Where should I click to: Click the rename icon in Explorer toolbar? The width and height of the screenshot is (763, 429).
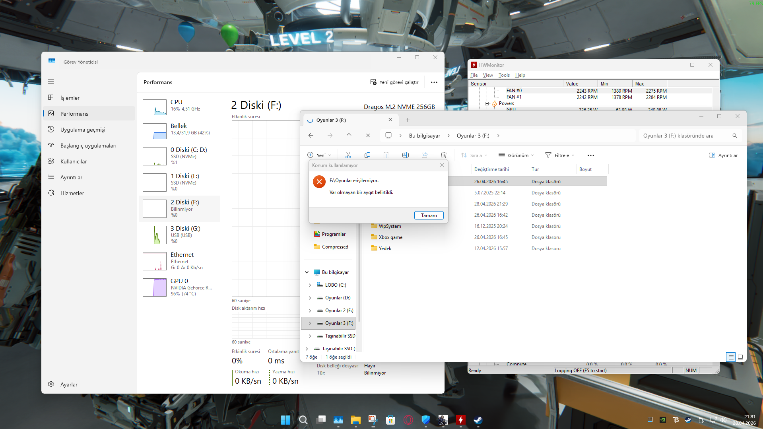[406, 155]
